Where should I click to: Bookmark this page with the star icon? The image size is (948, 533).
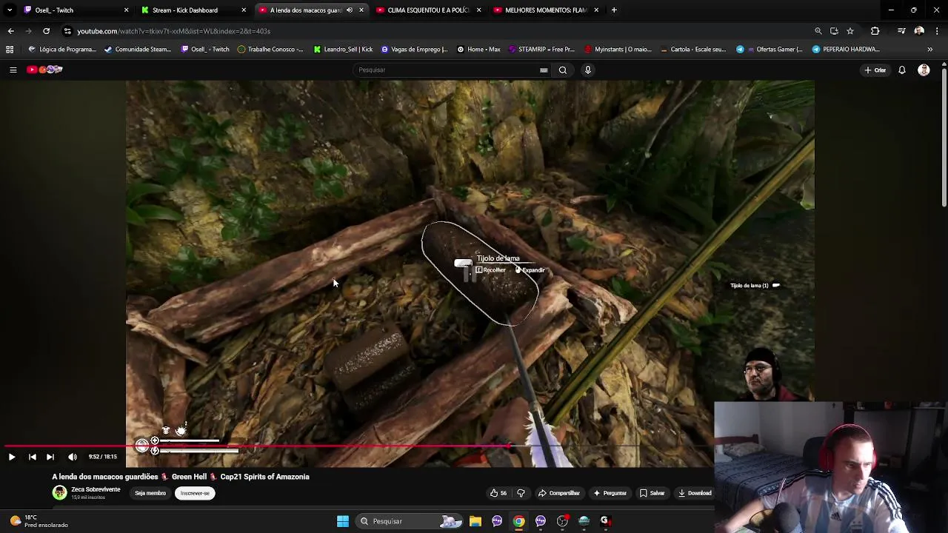point(850,31)
